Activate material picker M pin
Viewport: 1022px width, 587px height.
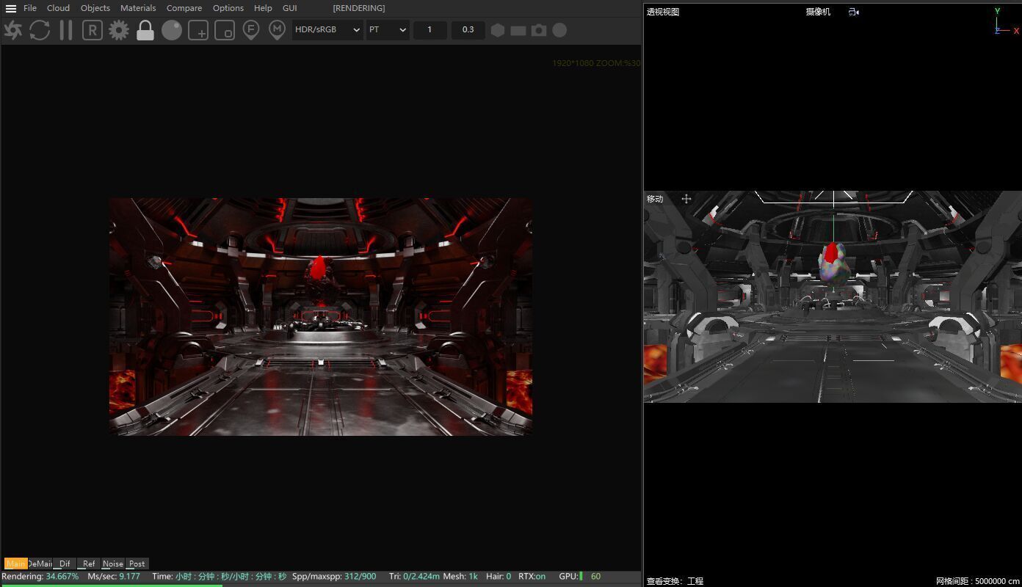(x=277, y=30)
